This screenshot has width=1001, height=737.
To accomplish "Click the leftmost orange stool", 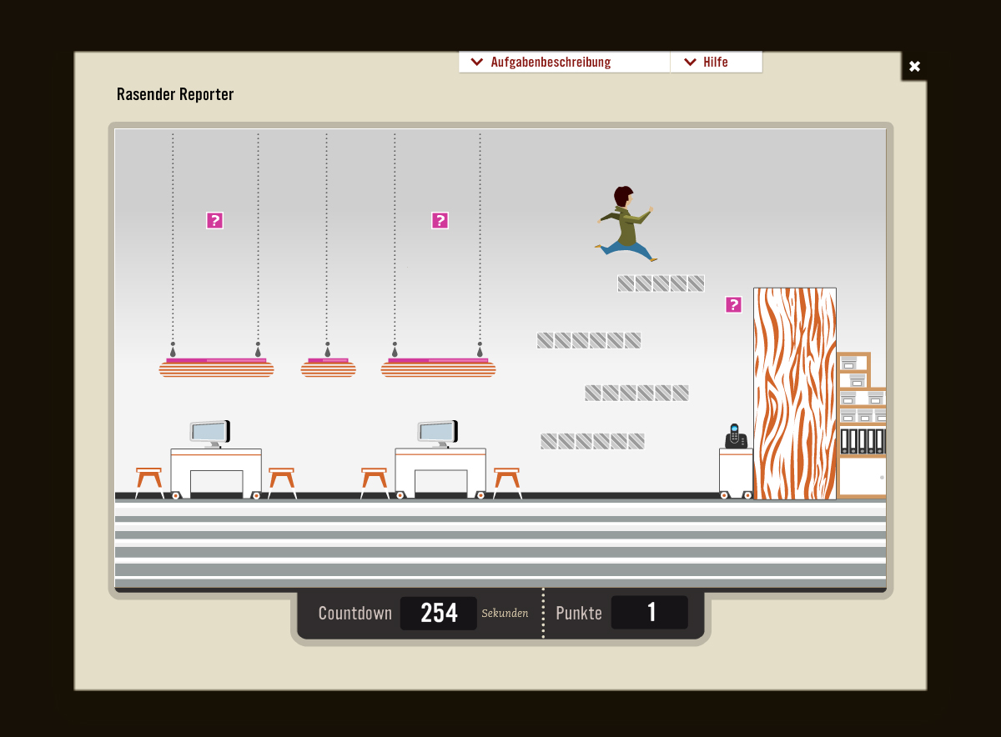I will click(x=149, y=482).
